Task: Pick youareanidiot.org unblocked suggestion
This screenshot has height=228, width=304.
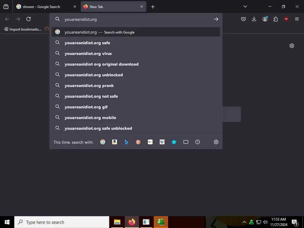Action: (136, 75)
